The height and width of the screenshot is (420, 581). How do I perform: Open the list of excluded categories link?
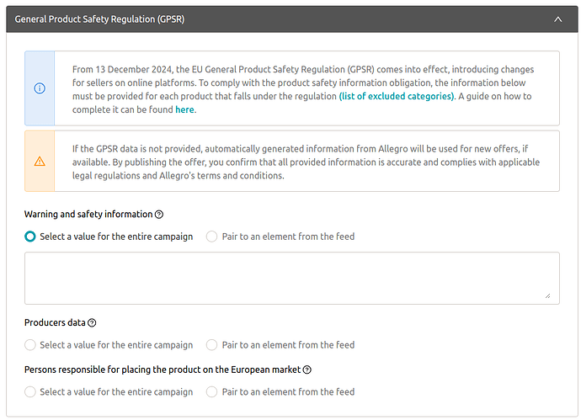(x=397, y=96)
